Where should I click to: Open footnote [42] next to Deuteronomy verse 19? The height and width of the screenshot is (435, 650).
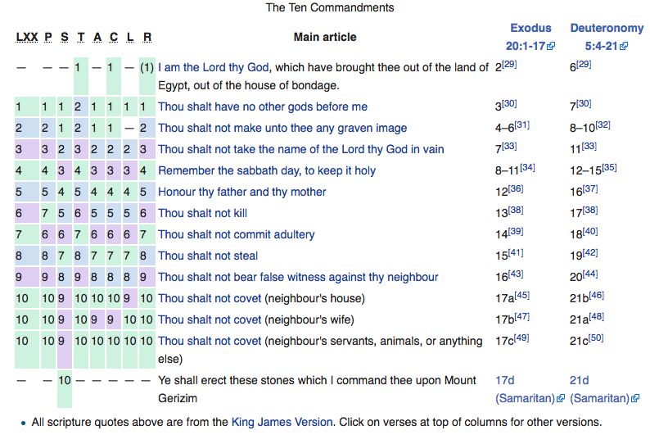tap(590, 252)
